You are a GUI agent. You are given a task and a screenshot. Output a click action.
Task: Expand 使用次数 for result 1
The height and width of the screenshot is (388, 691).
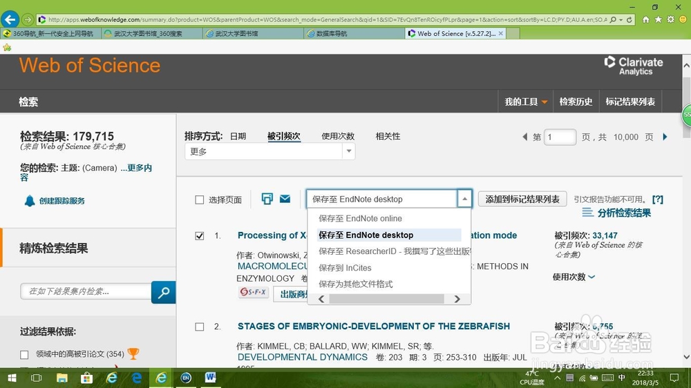pos(574,277)
